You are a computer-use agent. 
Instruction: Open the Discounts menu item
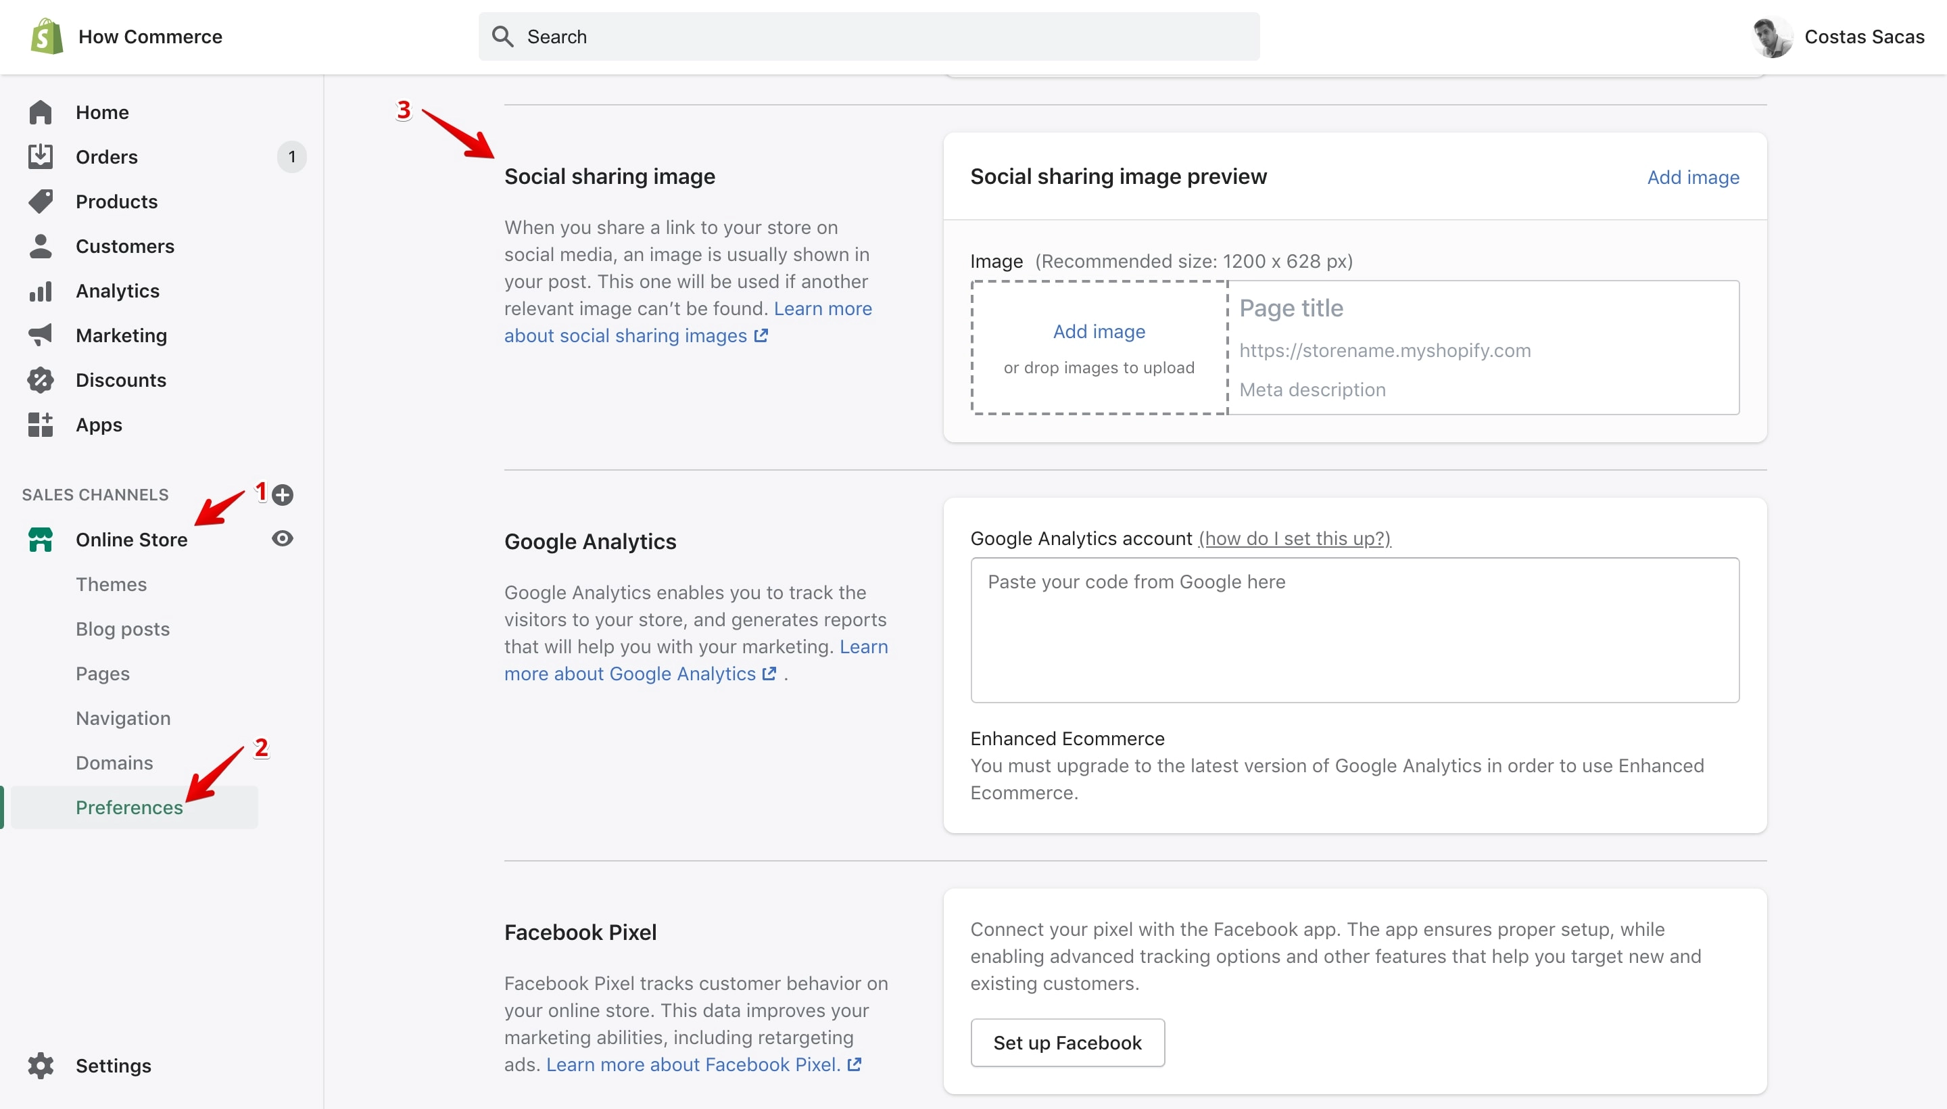coord(121,380)
